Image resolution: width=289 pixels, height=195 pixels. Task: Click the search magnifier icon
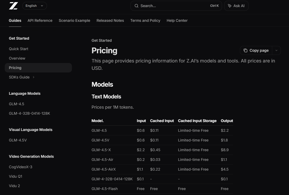[x=136, y=6]
